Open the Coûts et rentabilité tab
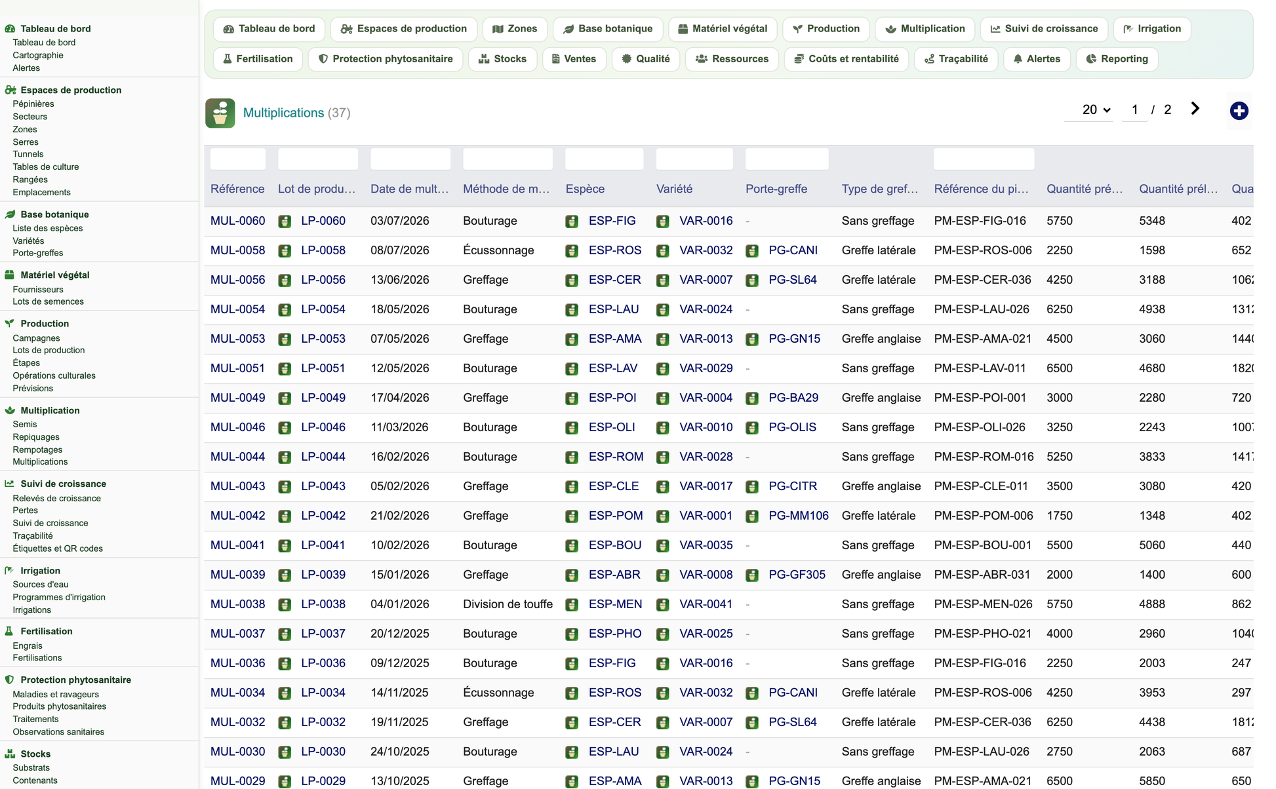 [x=846, y=59]
